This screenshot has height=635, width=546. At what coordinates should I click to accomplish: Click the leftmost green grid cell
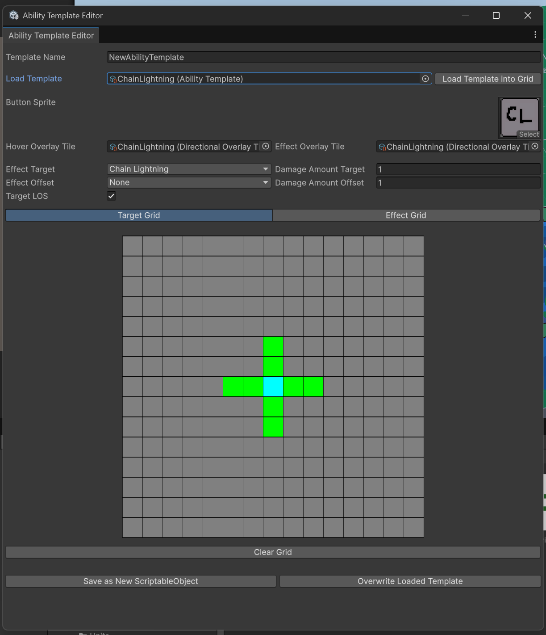coord(233,387)
